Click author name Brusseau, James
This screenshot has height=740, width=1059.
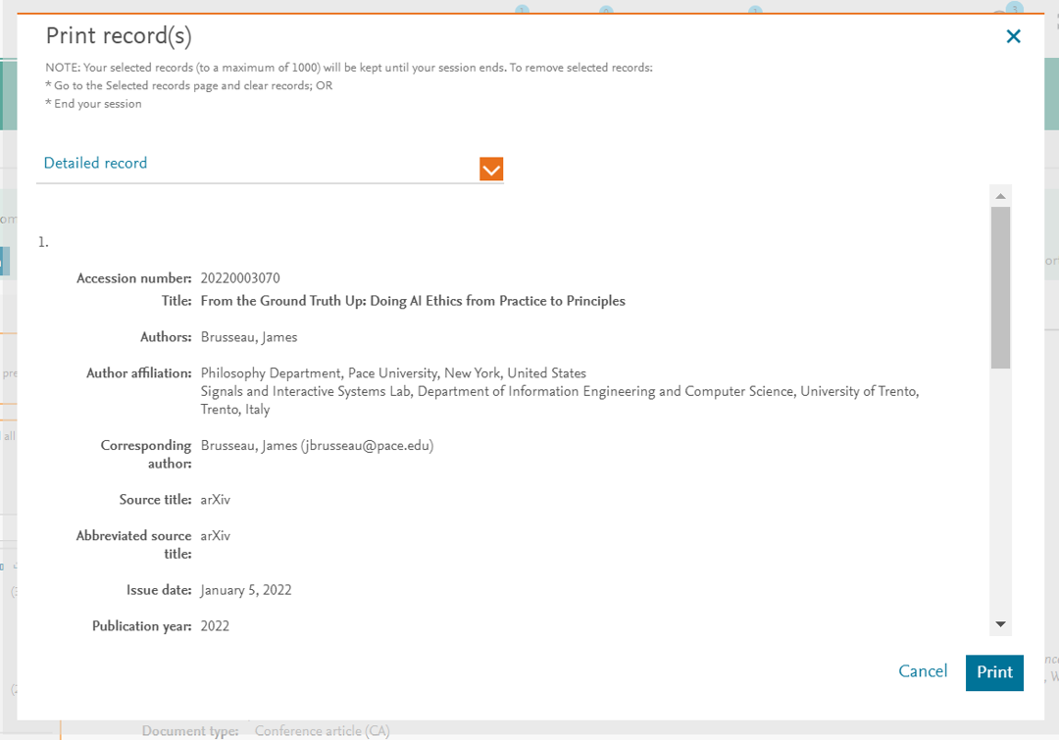pos(248,337)
